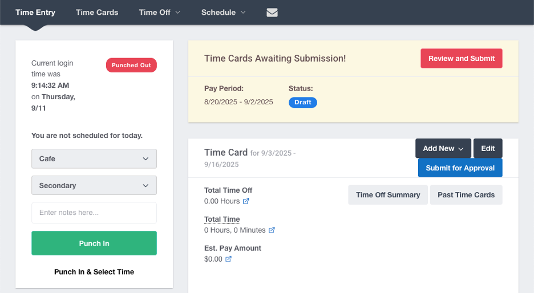Expand the Cafe location dropdown
534x293 pixels.
click(94, 158)
